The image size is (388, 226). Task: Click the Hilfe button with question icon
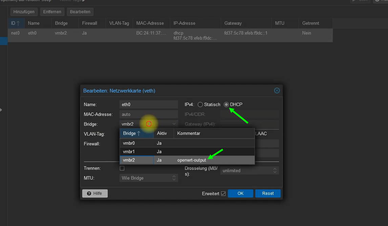[x=95, y=193]
